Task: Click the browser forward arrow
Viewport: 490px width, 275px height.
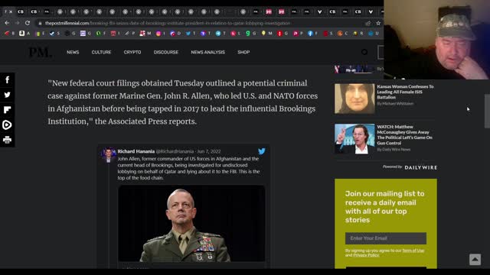Action: click(17, 23)
